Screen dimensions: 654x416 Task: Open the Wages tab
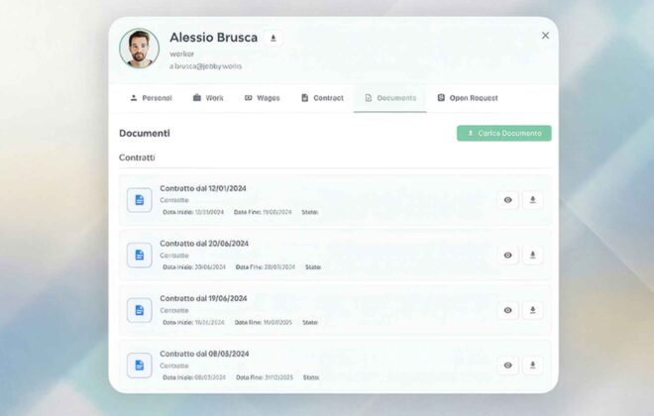[x=262, y=98]
